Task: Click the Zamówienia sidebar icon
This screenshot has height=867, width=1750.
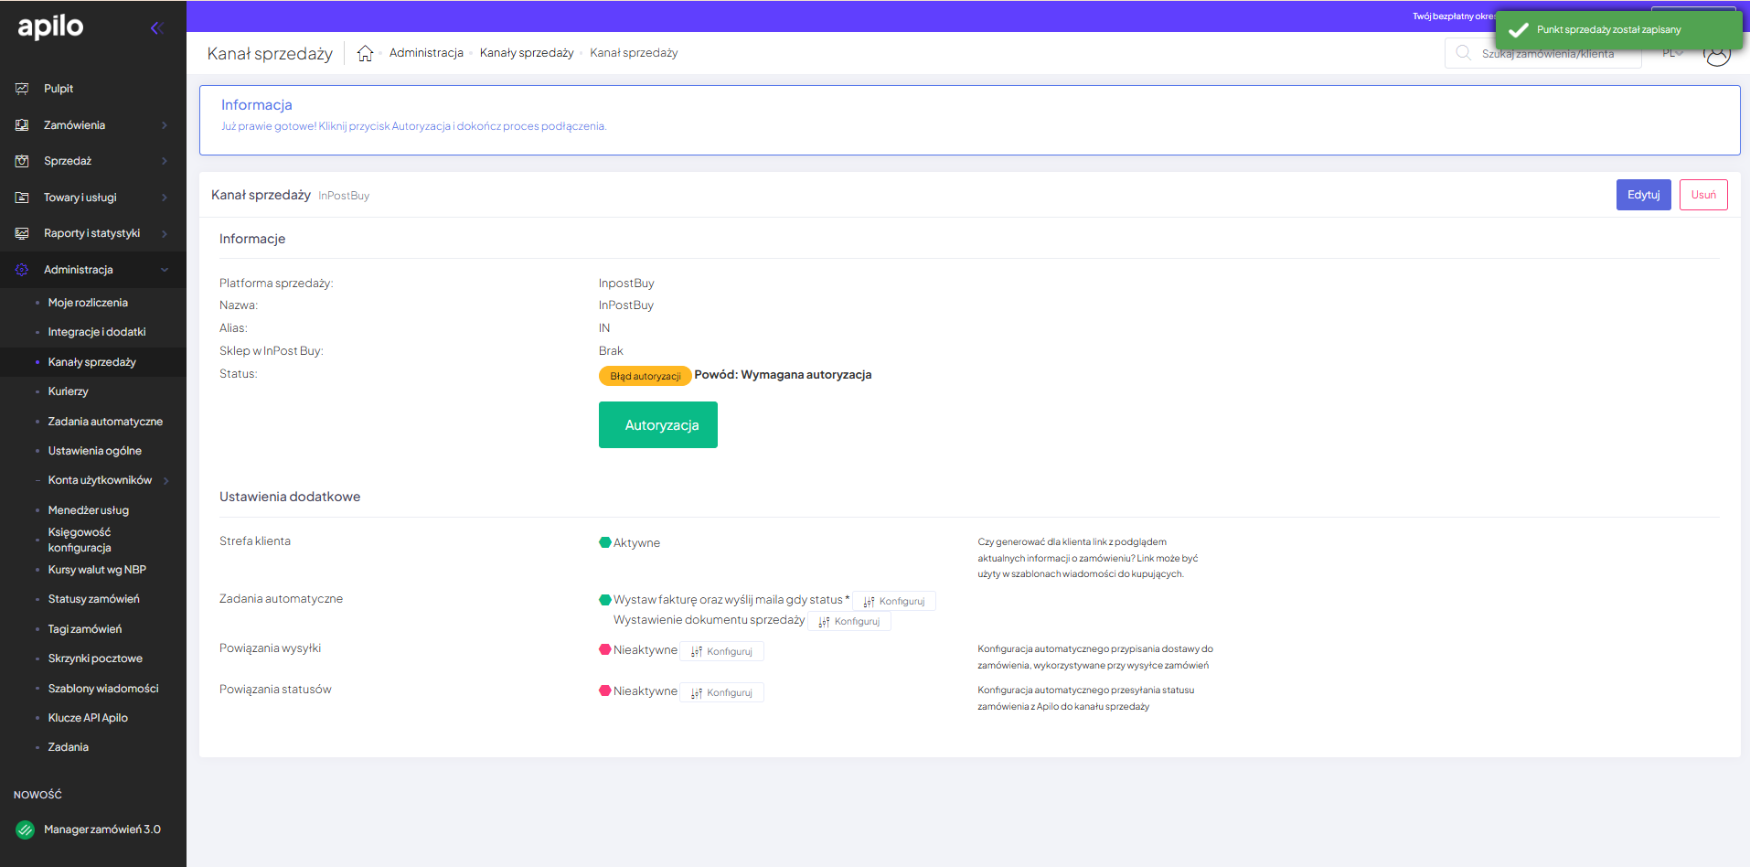Action: (x=22, y=125)
